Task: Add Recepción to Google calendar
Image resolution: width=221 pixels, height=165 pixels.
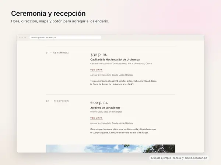Action: click(115, 123)
